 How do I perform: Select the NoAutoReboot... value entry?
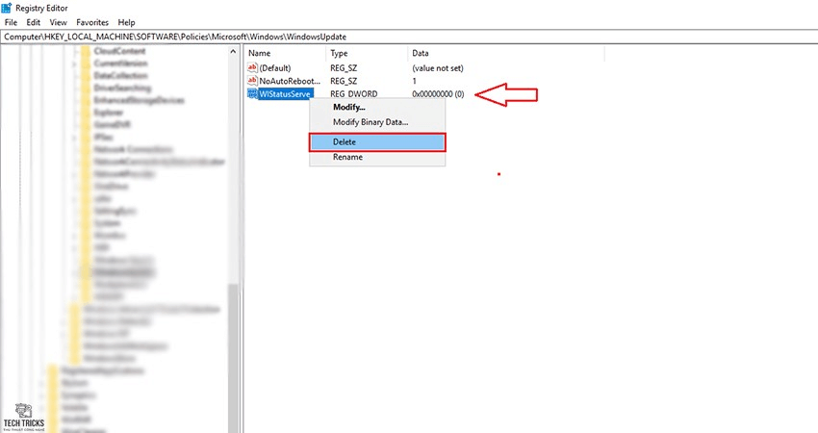pos(290,81)
